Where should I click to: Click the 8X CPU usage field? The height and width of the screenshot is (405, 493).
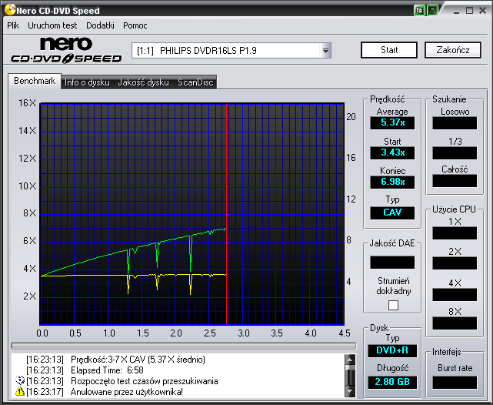tap(455, 323)
